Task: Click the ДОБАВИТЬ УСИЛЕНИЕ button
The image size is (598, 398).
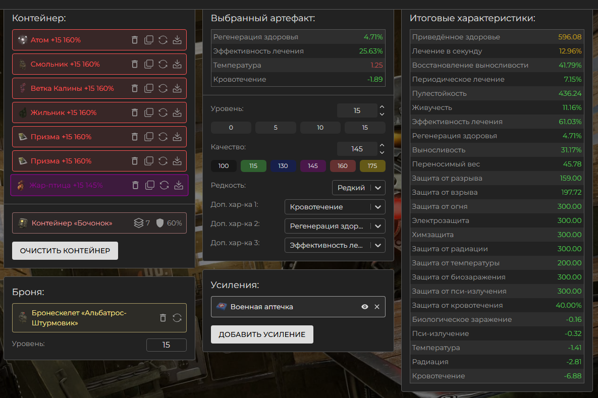Action: [x=262, y=334]
